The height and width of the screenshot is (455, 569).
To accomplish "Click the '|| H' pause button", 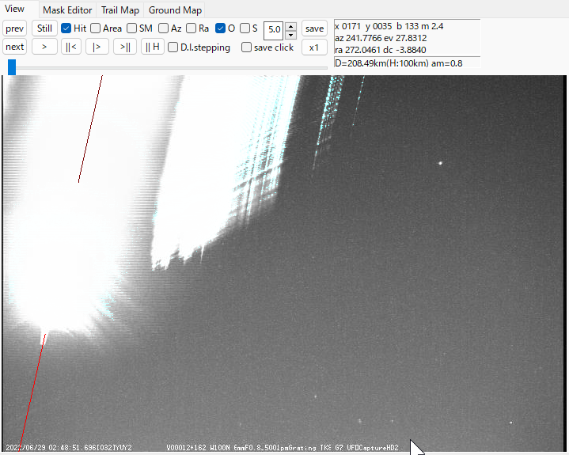I will (152, 47).
